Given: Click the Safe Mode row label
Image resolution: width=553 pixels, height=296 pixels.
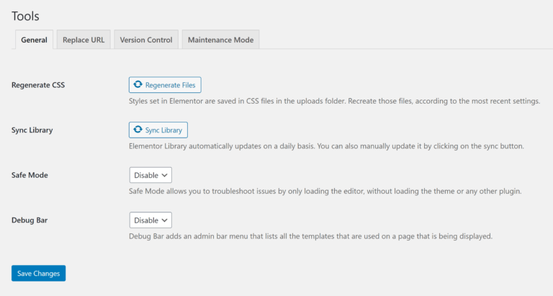Looking at the screenshot, I should point(30,175).
